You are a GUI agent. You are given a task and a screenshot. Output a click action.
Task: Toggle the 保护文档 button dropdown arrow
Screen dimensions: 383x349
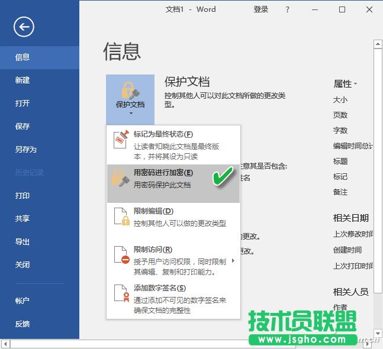click(130, 113)
